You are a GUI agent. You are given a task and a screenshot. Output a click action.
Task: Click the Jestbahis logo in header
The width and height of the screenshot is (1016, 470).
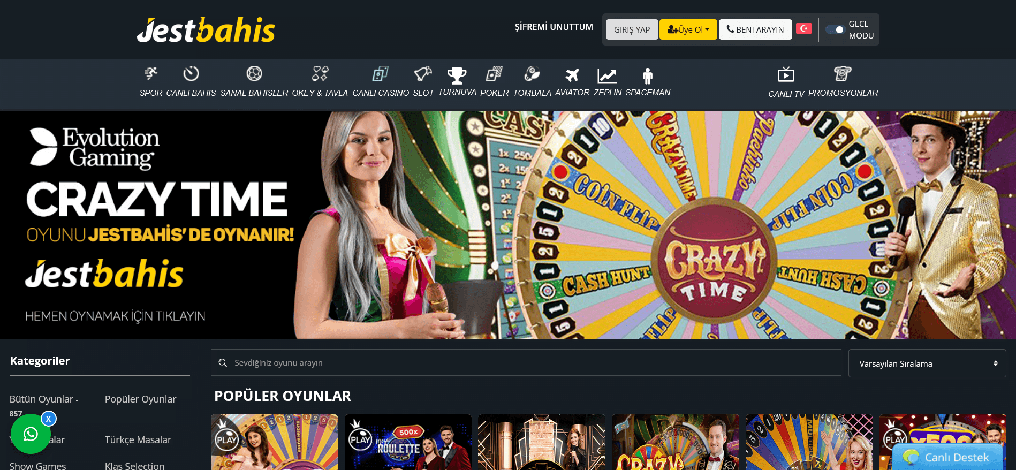point(206,30)
